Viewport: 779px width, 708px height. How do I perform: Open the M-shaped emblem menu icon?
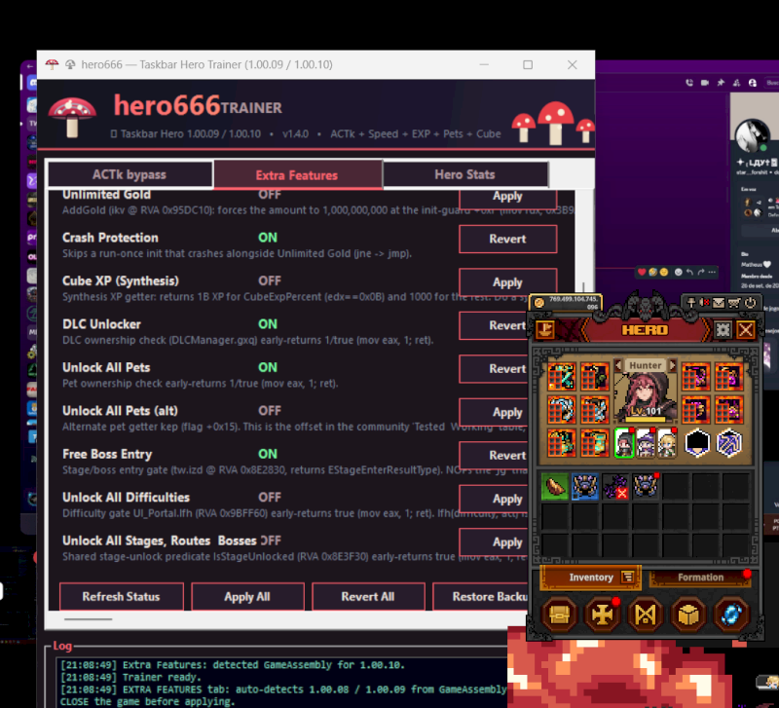(645, 615)
